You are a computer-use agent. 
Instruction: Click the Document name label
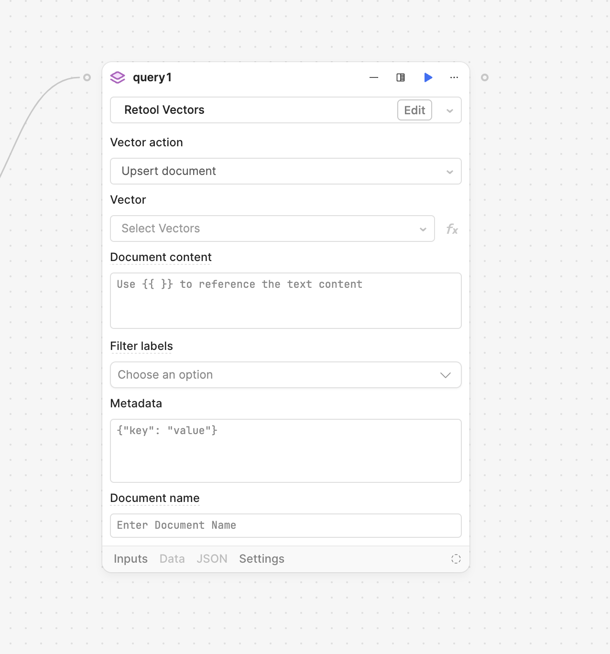155,498
